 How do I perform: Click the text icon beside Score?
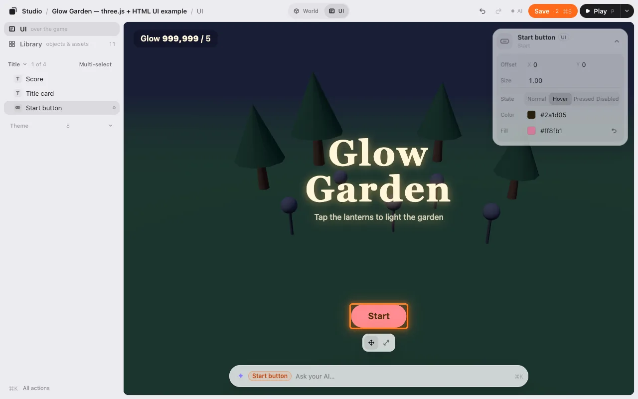coord(18,79)
